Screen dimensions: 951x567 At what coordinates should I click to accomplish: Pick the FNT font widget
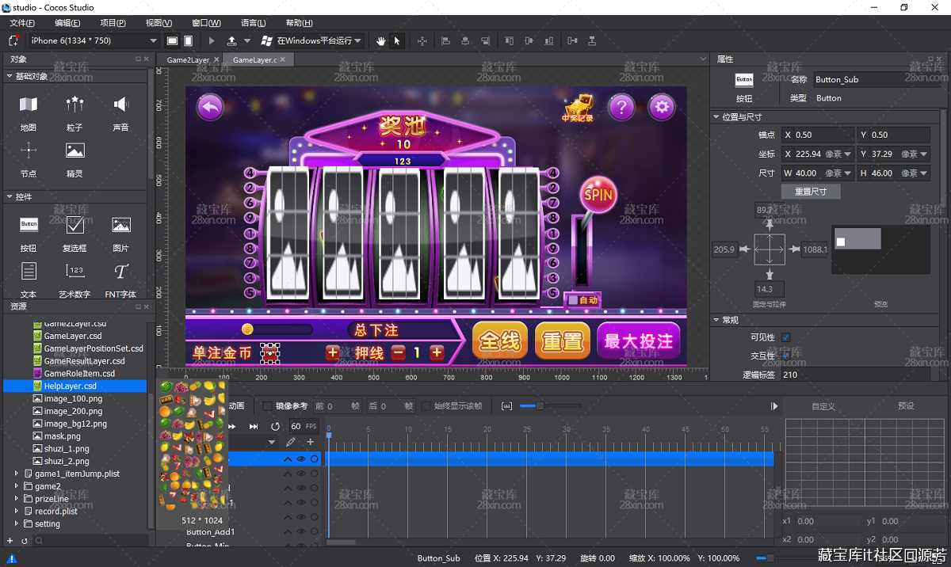[120, 271]
